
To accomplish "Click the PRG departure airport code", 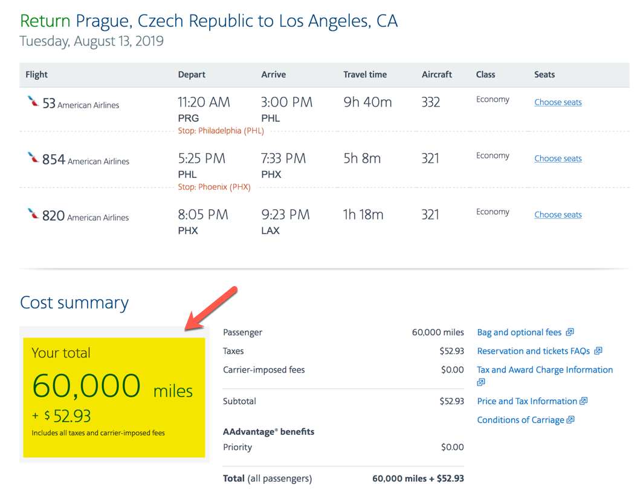I will point(188,119).
